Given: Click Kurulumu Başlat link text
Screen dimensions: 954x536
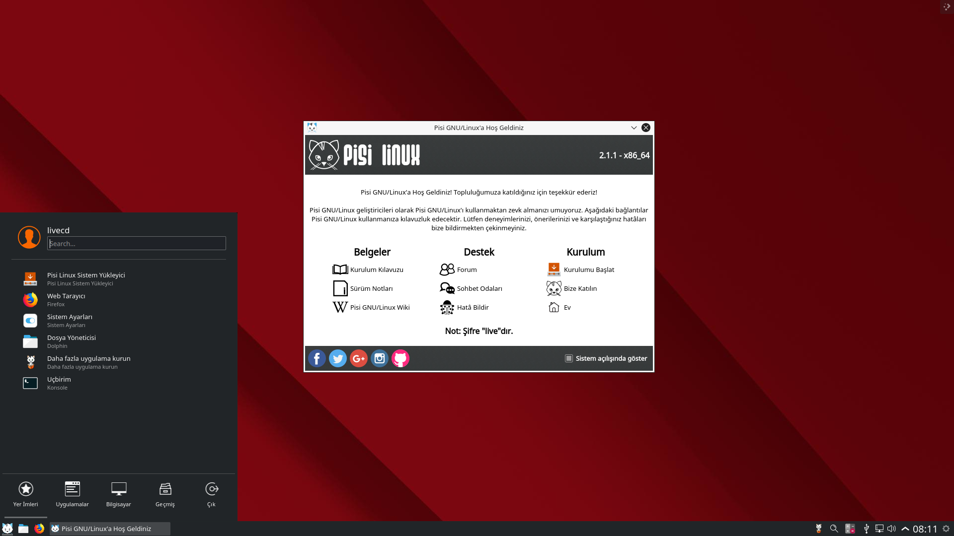Looking at the screenshot, I should [x=589, y=269].
